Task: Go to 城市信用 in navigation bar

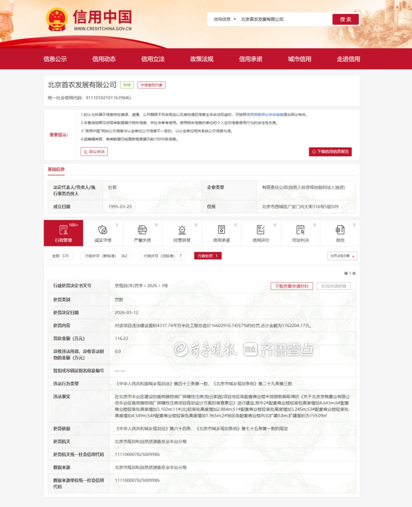Action: coord(299,59)
